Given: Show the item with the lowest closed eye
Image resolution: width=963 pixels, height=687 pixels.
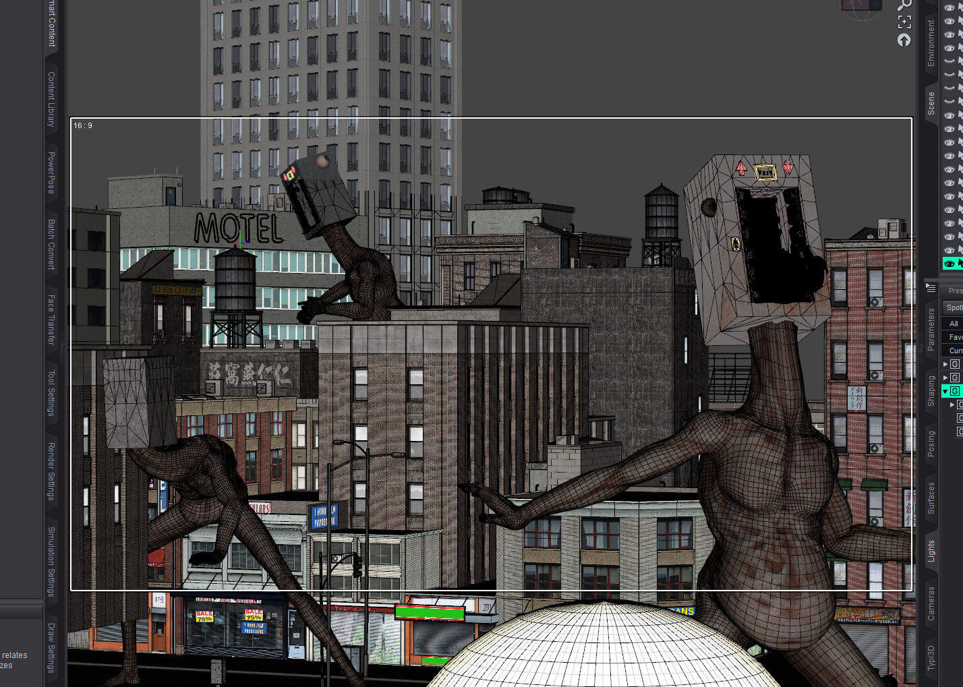Looking at the screenshot, I should click(950, 102).
